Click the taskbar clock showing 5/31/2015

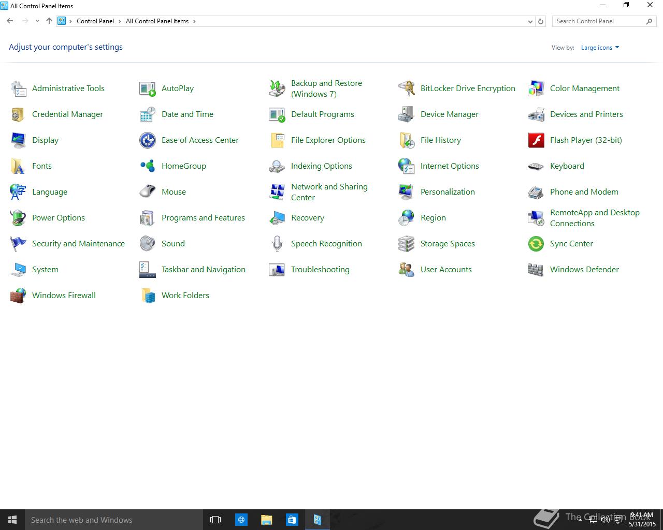click(642, 520)
